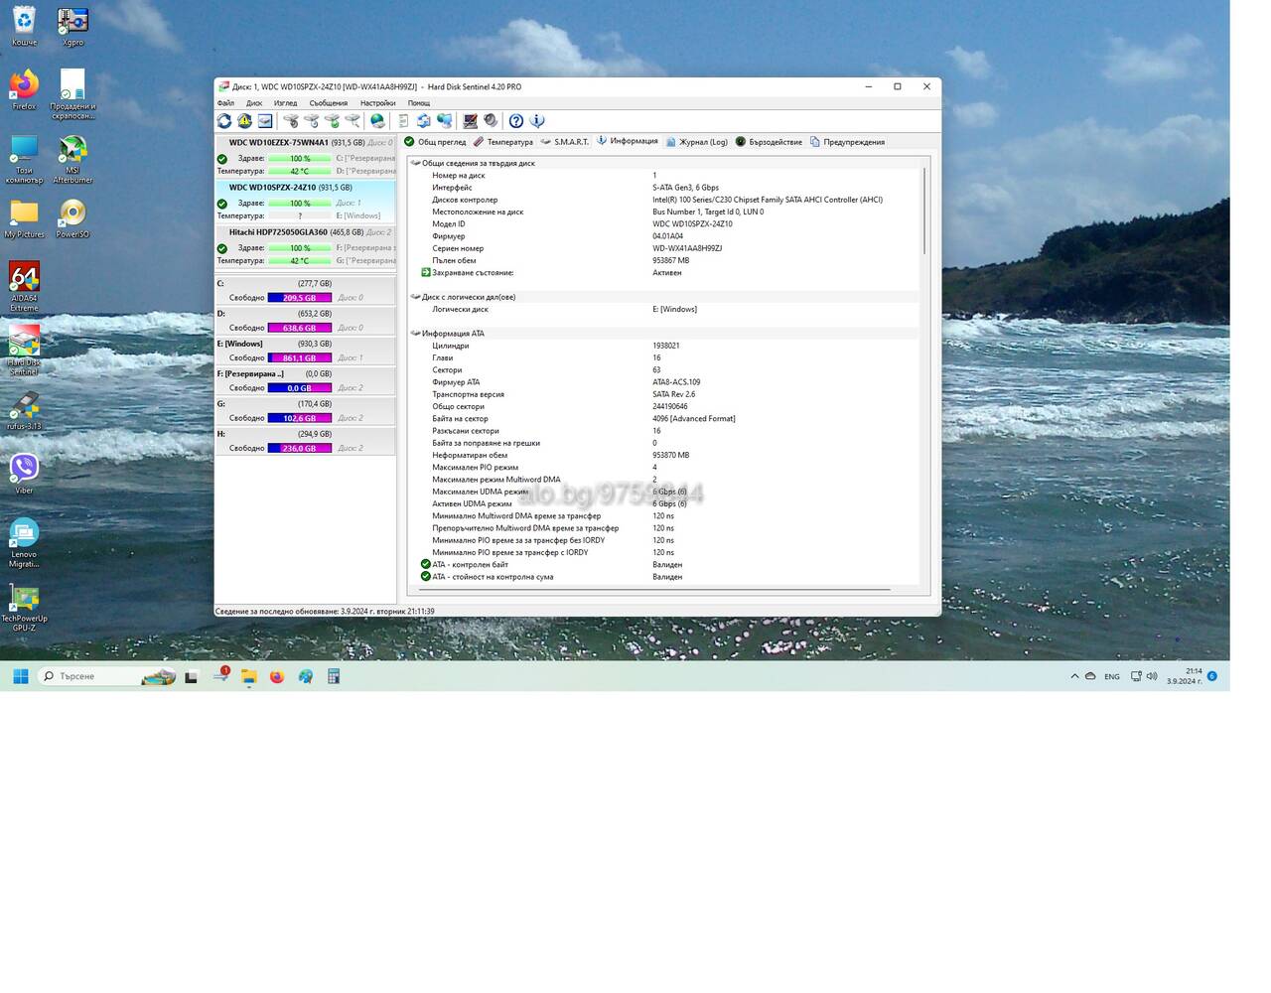Open Помощ menu
Image resolution: width=1271 pixels, height=993 pixels.
pyautogui.click(x=419, y=103)
